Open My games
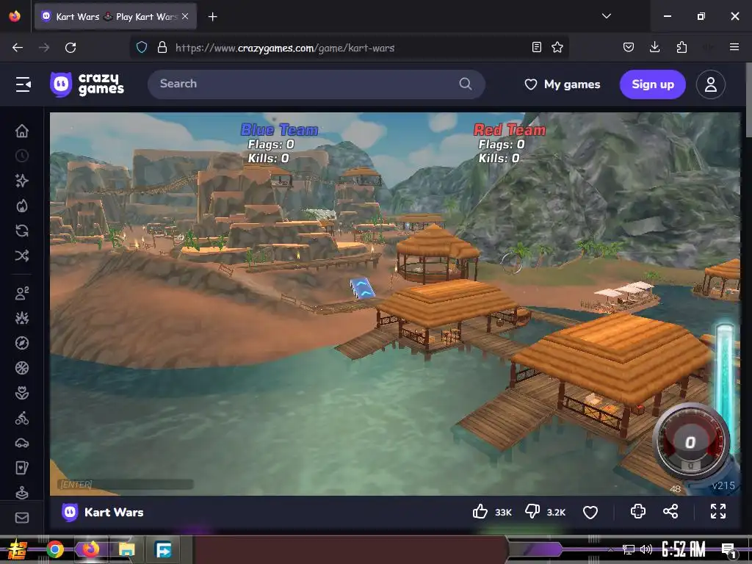 tap(563, 84)
